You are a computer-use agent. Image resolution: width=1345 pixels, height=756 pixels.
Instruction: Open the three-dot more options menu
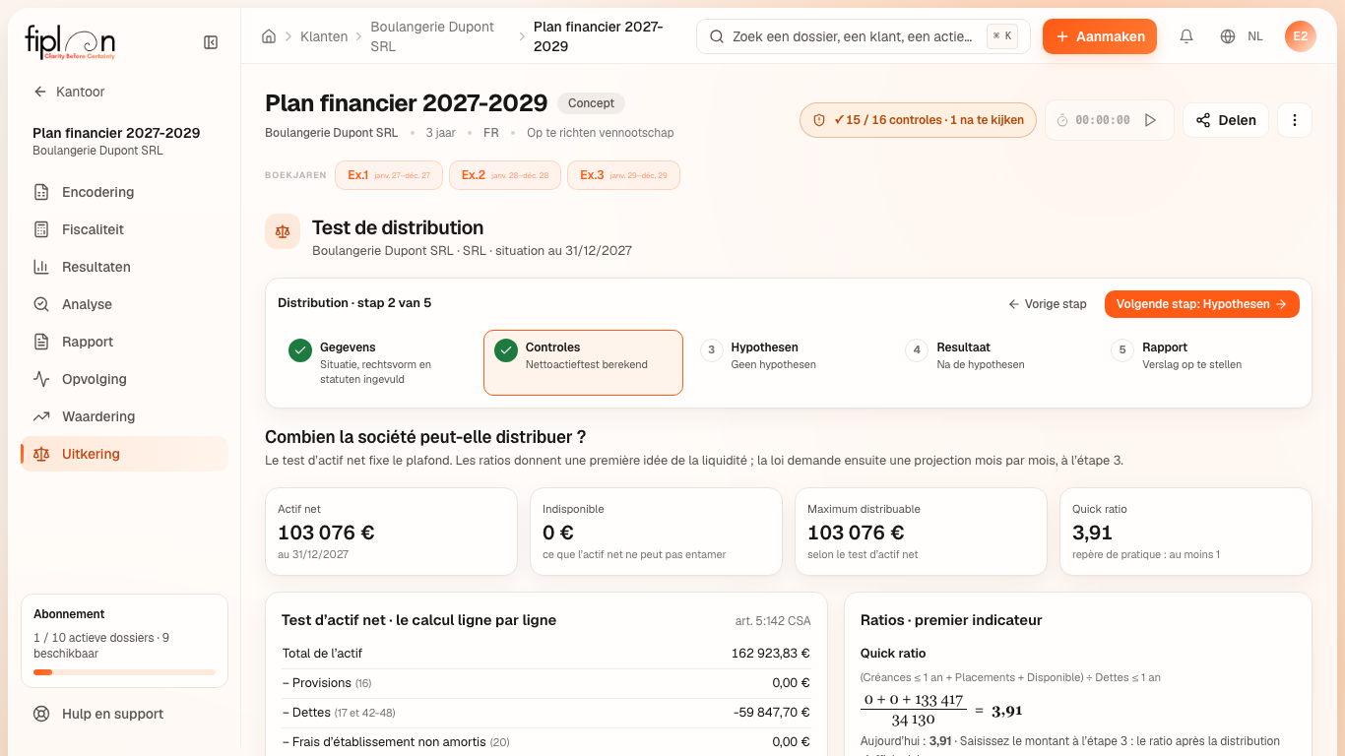1295,120
